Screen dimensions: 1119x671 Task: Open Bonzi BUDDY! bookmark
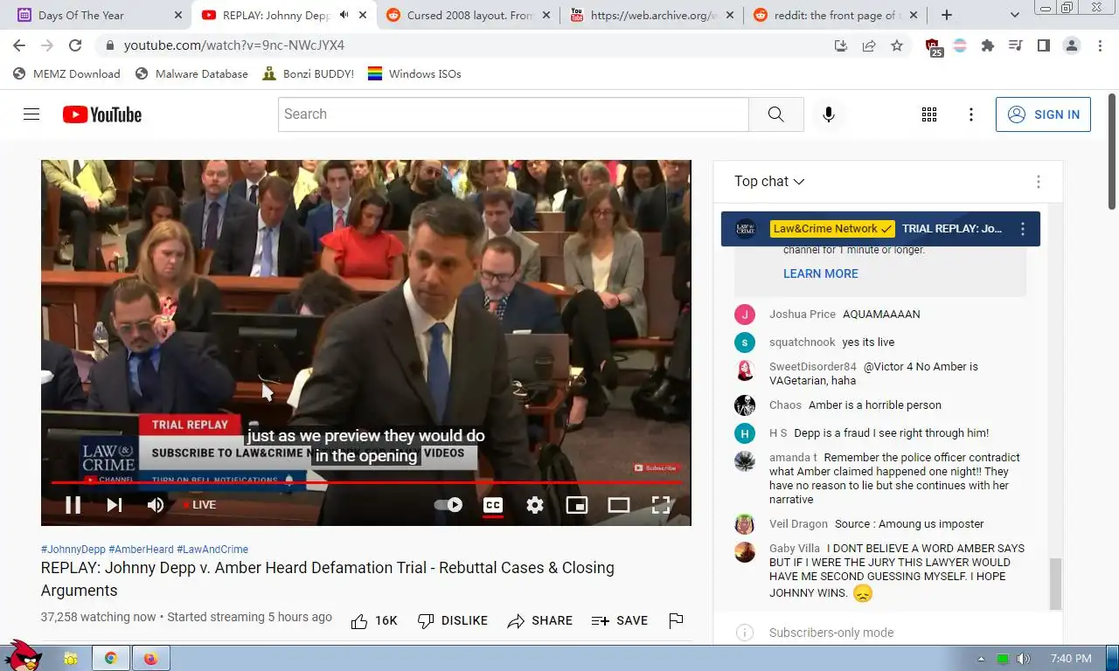[308, 74]
